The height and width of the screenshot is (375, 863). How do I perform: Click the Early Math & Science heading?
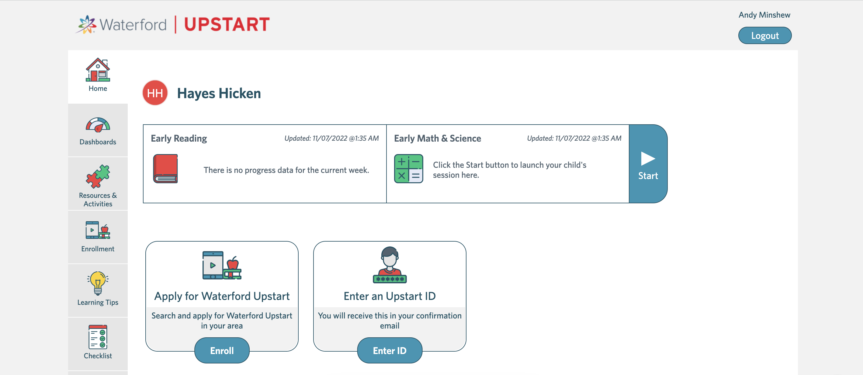tap(437, 138)
